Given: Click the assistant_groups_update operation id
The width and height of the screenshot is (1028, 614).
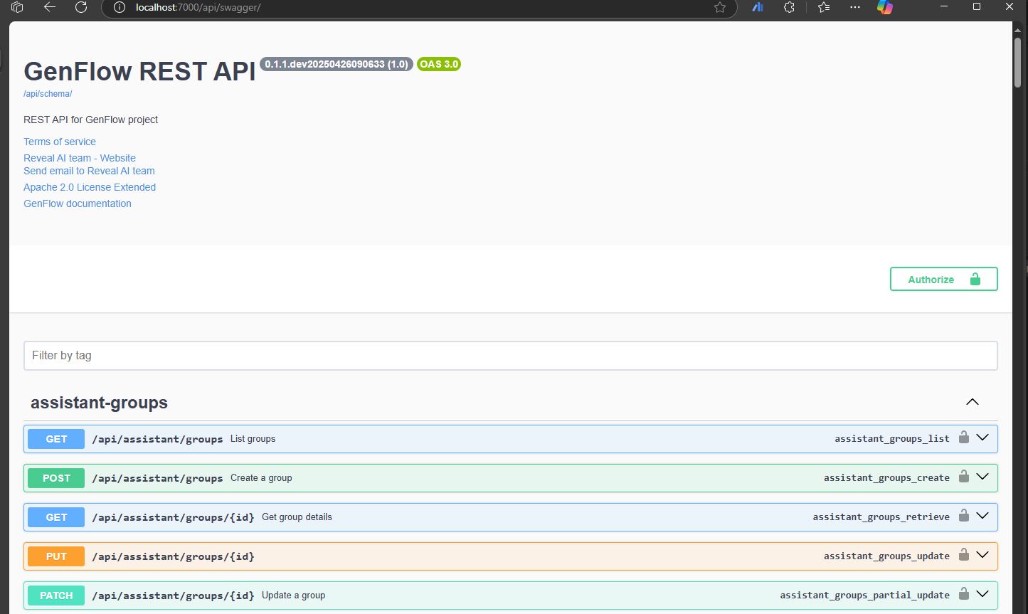Looking at the screenshot, I should (886, 556).
